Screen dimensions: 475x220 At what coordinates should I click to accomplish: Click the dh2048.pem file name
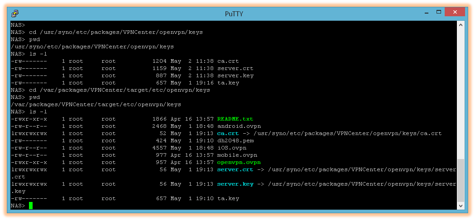click(x=235, y=140)
